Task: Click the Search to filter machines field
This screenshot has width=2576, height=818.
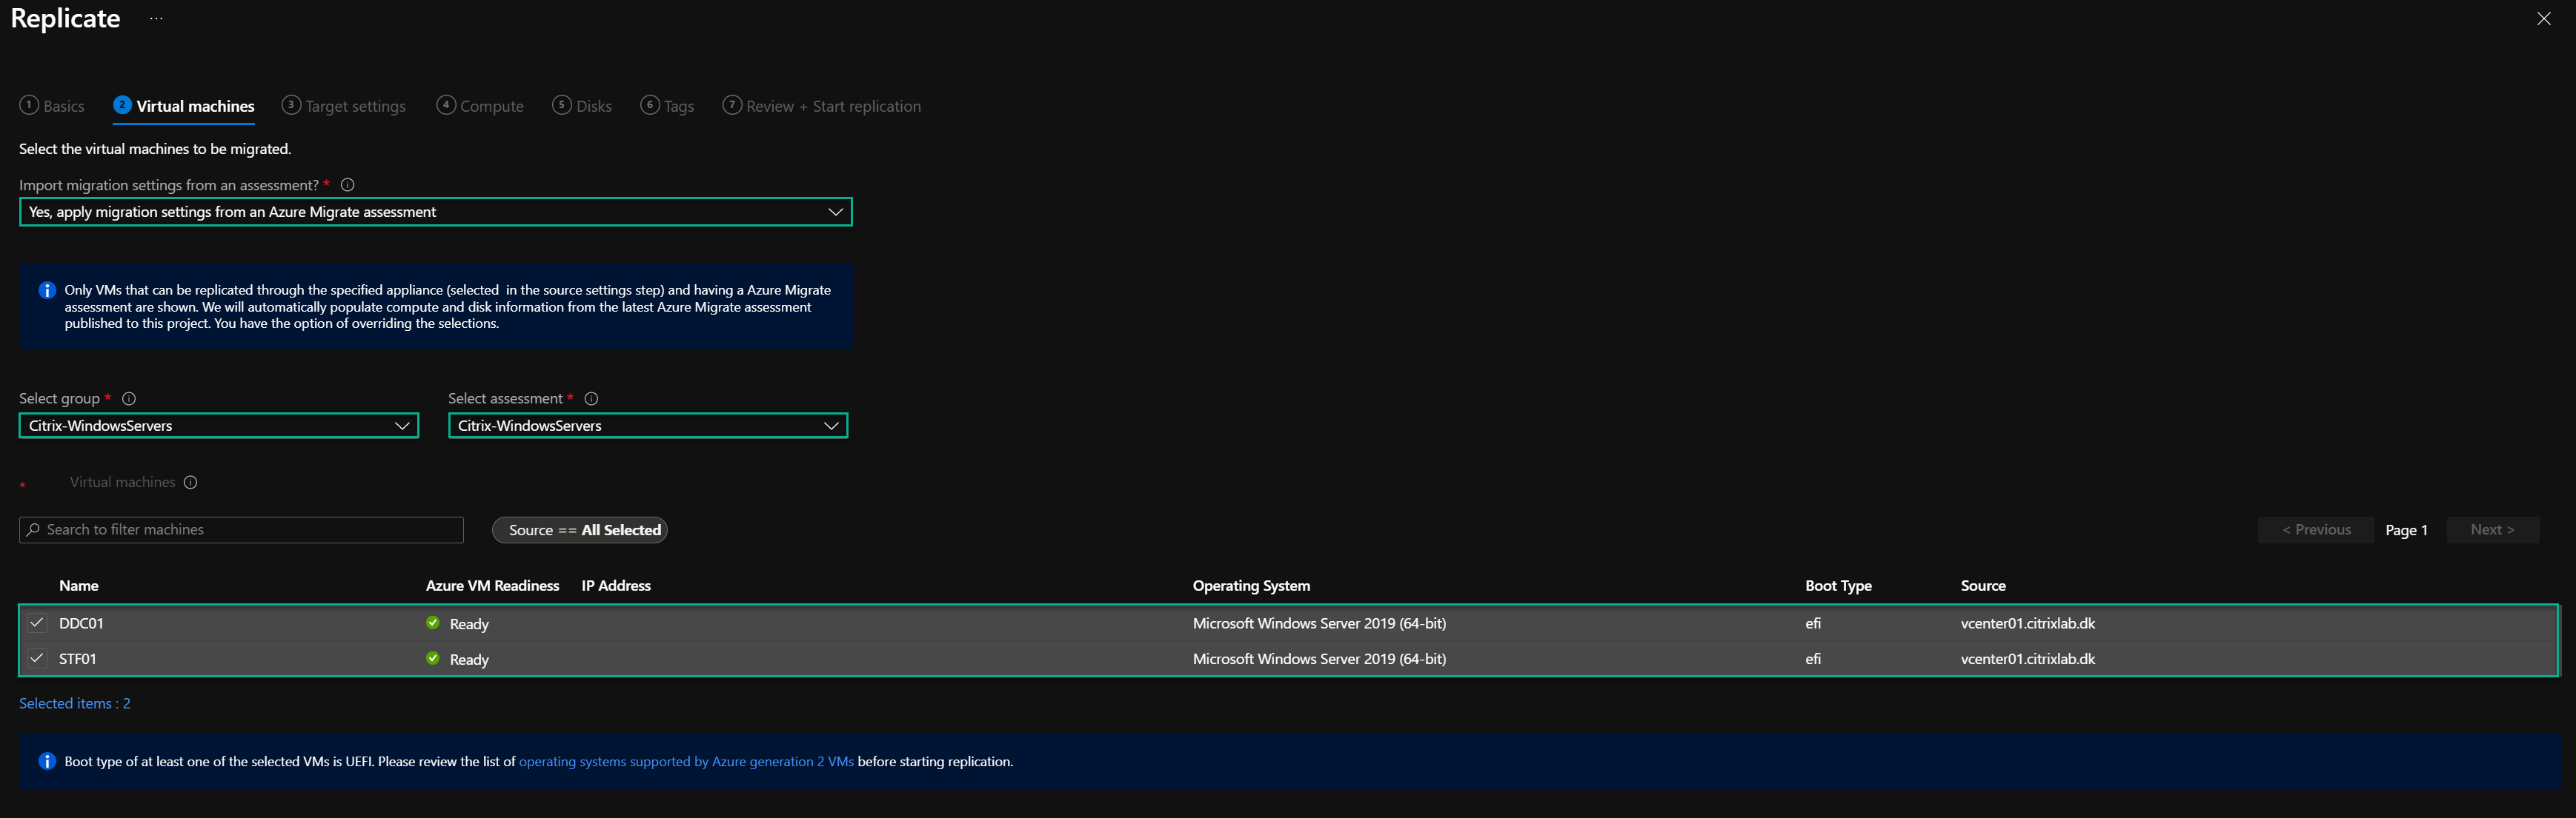Action: point(241,529)
